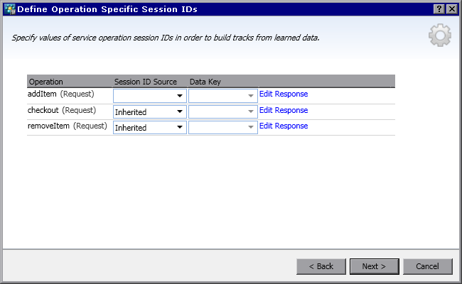Click the help question mark button
This screenshot has height=284, width=462.
pyautogui.click(x=439, y=9)
